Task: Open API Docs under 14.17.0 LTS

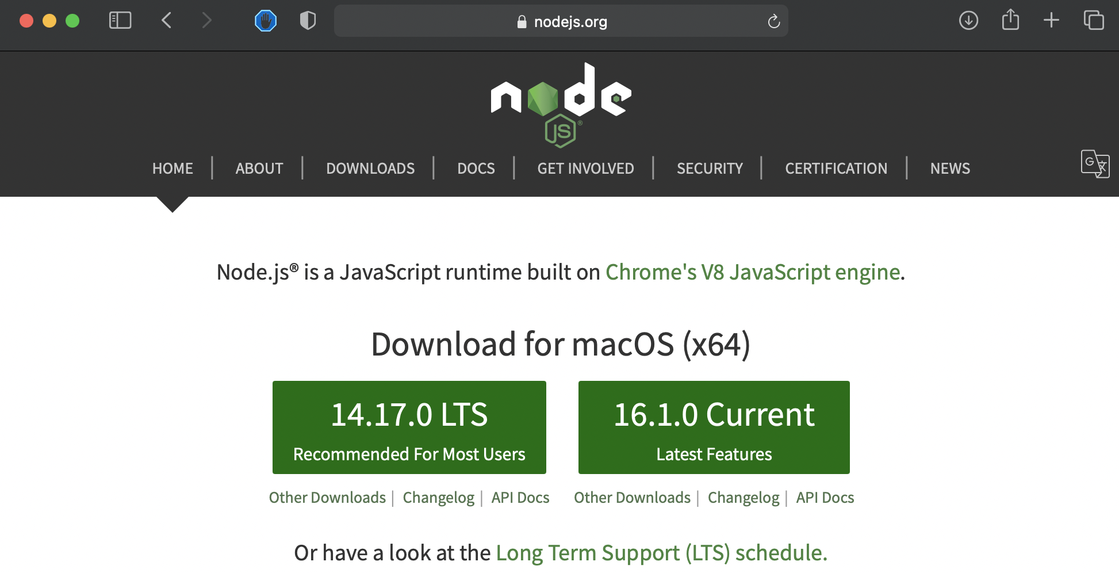Action: (x=520, y=497)
